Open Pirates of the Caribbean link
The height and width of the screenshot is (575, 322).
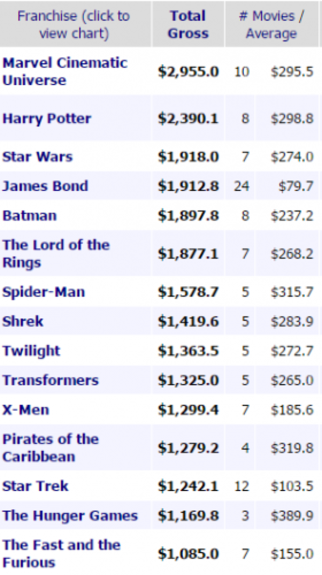[x=51, y=448]
